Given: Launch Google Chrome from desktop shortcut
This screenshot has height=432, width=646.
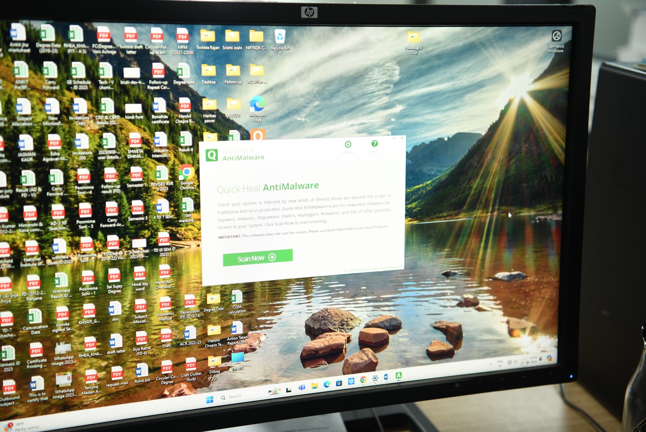Looking at the screenshot, I should 187,173.
